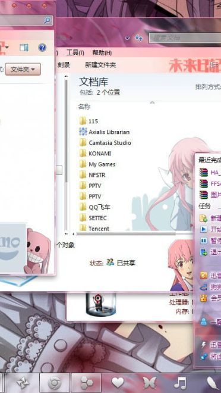Viewport: 221px width, 393px height.
Task: Open the 狗狗 search icon
Action: tap(204, 287)
